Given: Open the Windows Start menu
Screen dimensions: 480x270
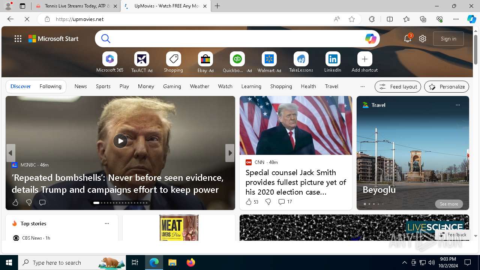Looking at the screenshot, I should click(x=9, y=262).
